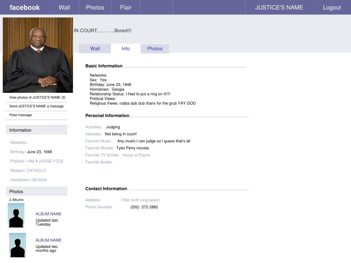Image resolution: width=351 pixels, height=263 pixels.
Task: Switch to the Photos profile tab
Action: (155, 49)
